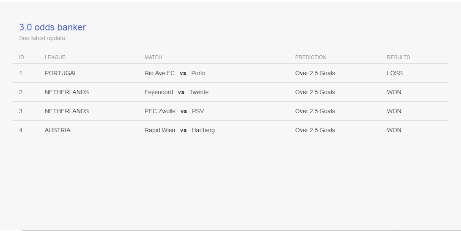Click the AUSTRIA league cell
Viewport: 461px width, 231px height.
click(58, 130)
